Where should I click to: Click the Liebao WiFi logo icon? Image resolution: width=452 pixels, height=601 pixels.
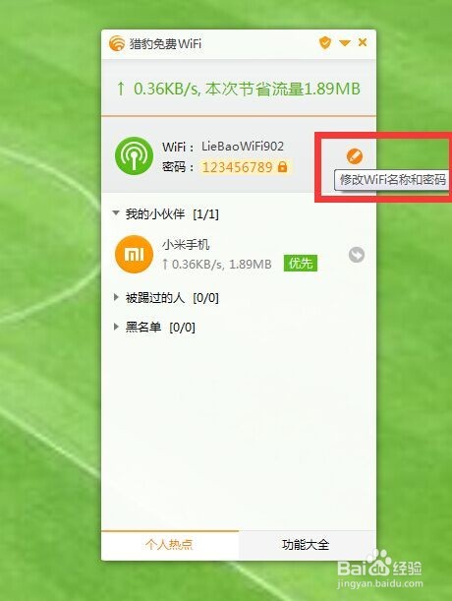coord(117,43)
